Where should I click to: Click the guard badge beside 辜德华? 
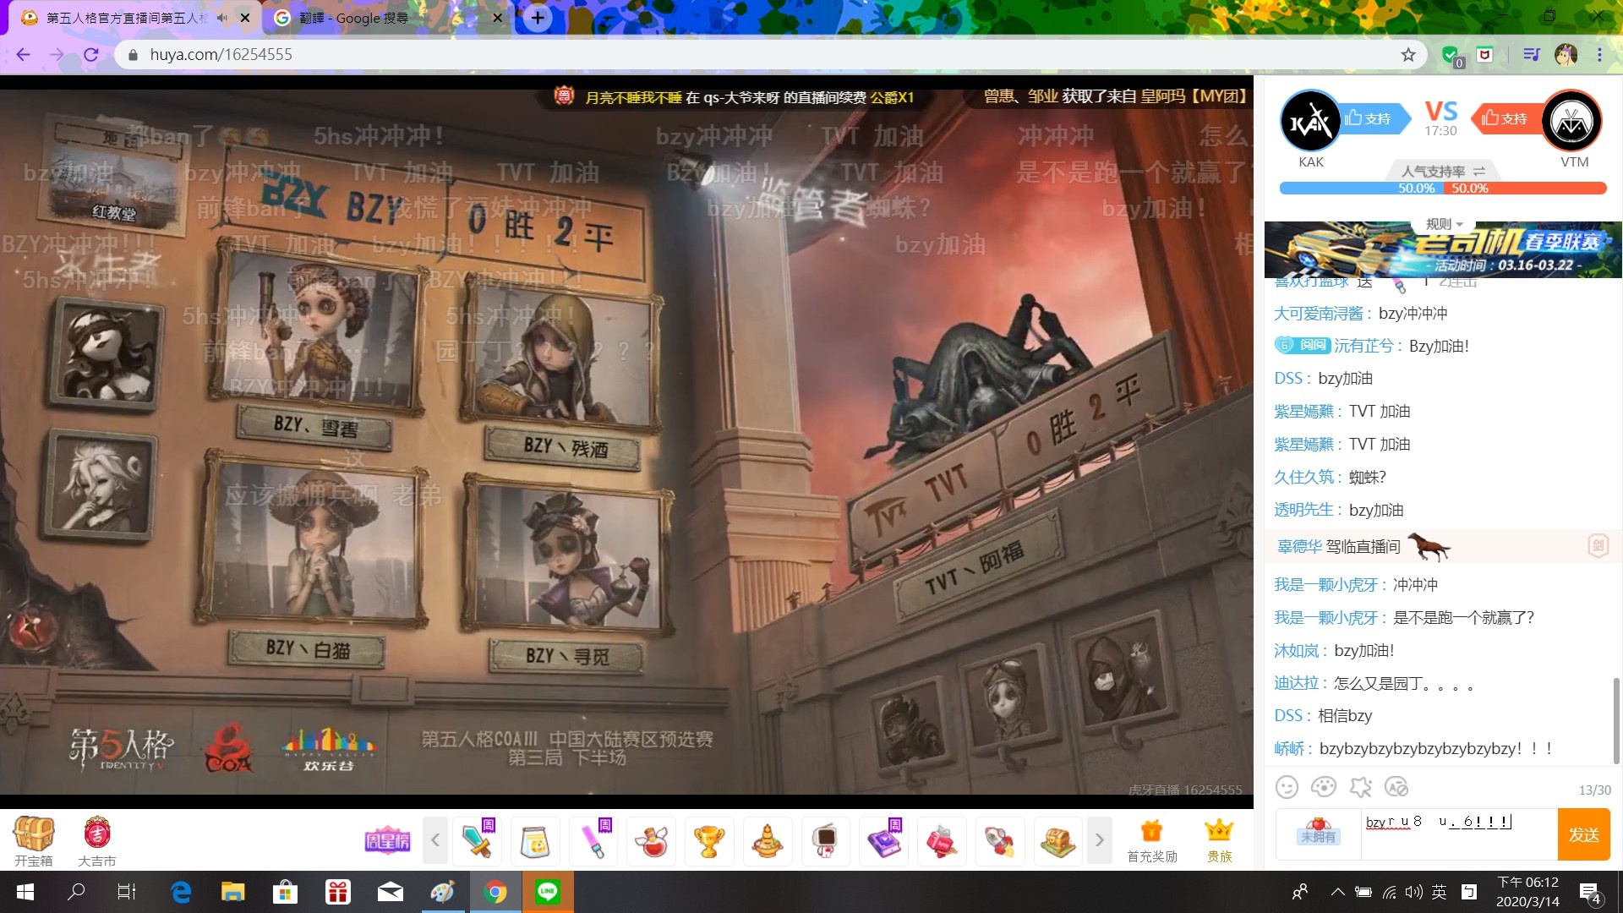tap(1598, 546)
